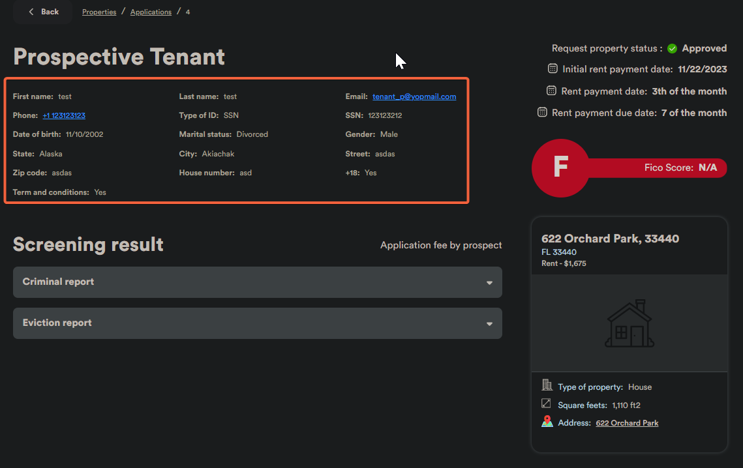The image size is (743, 468).
Task: Click the map pin icon beside Address
Action: [547, 422]
